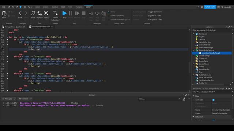Click the small play icon in quick access bar

click(21, 7)
